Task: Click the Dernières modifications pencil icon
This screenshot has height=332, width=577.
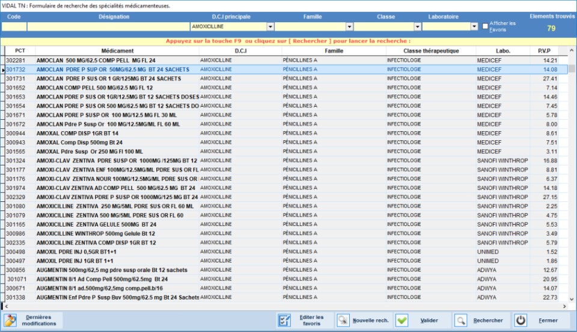Action: [10, 320]
